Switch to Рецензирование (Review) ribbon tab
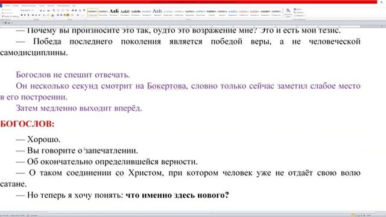Viewport: 386px width, 217px height. click(63, 5)
